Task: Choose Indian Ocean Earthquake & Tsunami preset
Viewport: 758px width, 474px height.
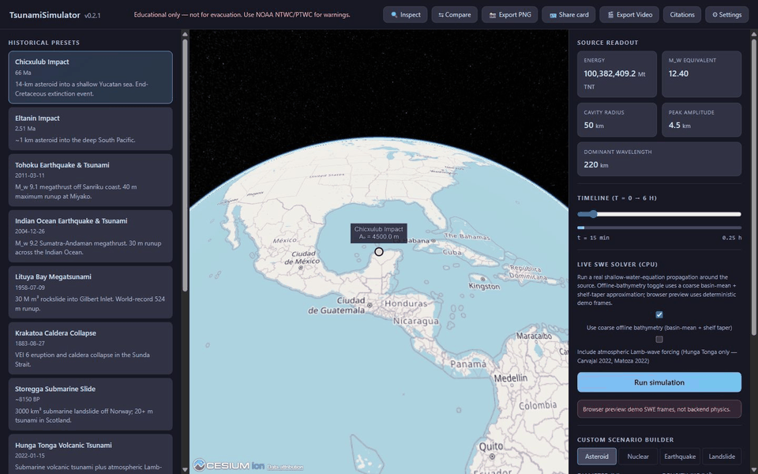Action: pyautogui.click(x=90, y=236)
